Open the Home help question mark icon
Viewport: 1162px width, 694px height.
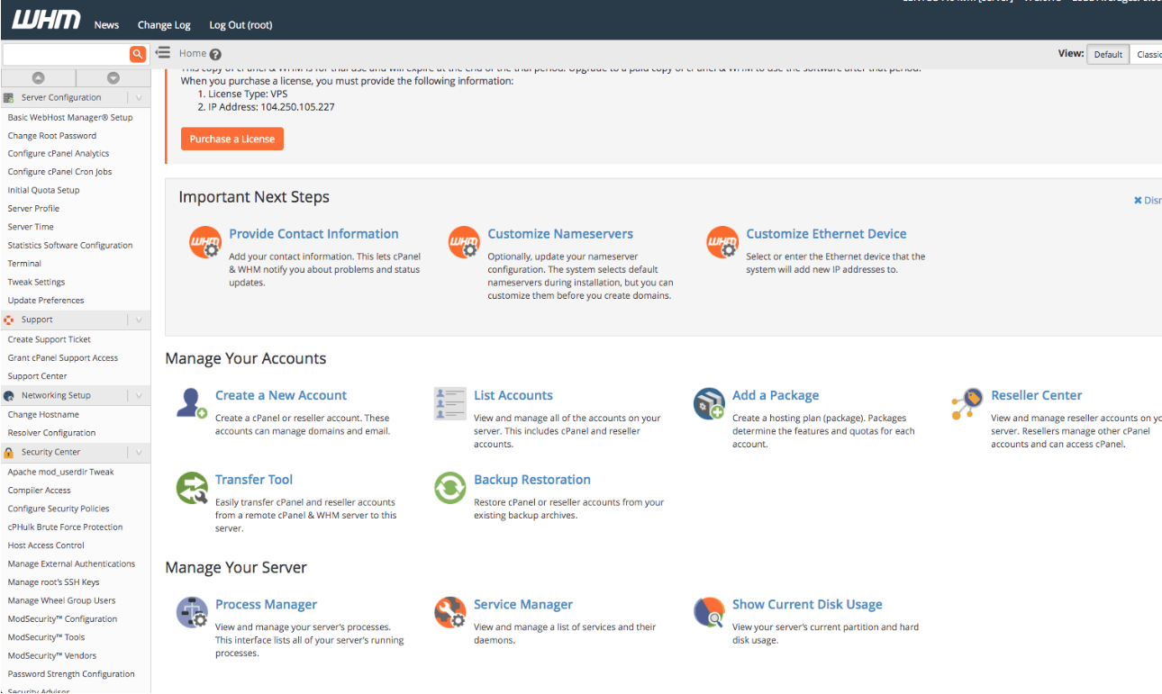tap(215, 54)
